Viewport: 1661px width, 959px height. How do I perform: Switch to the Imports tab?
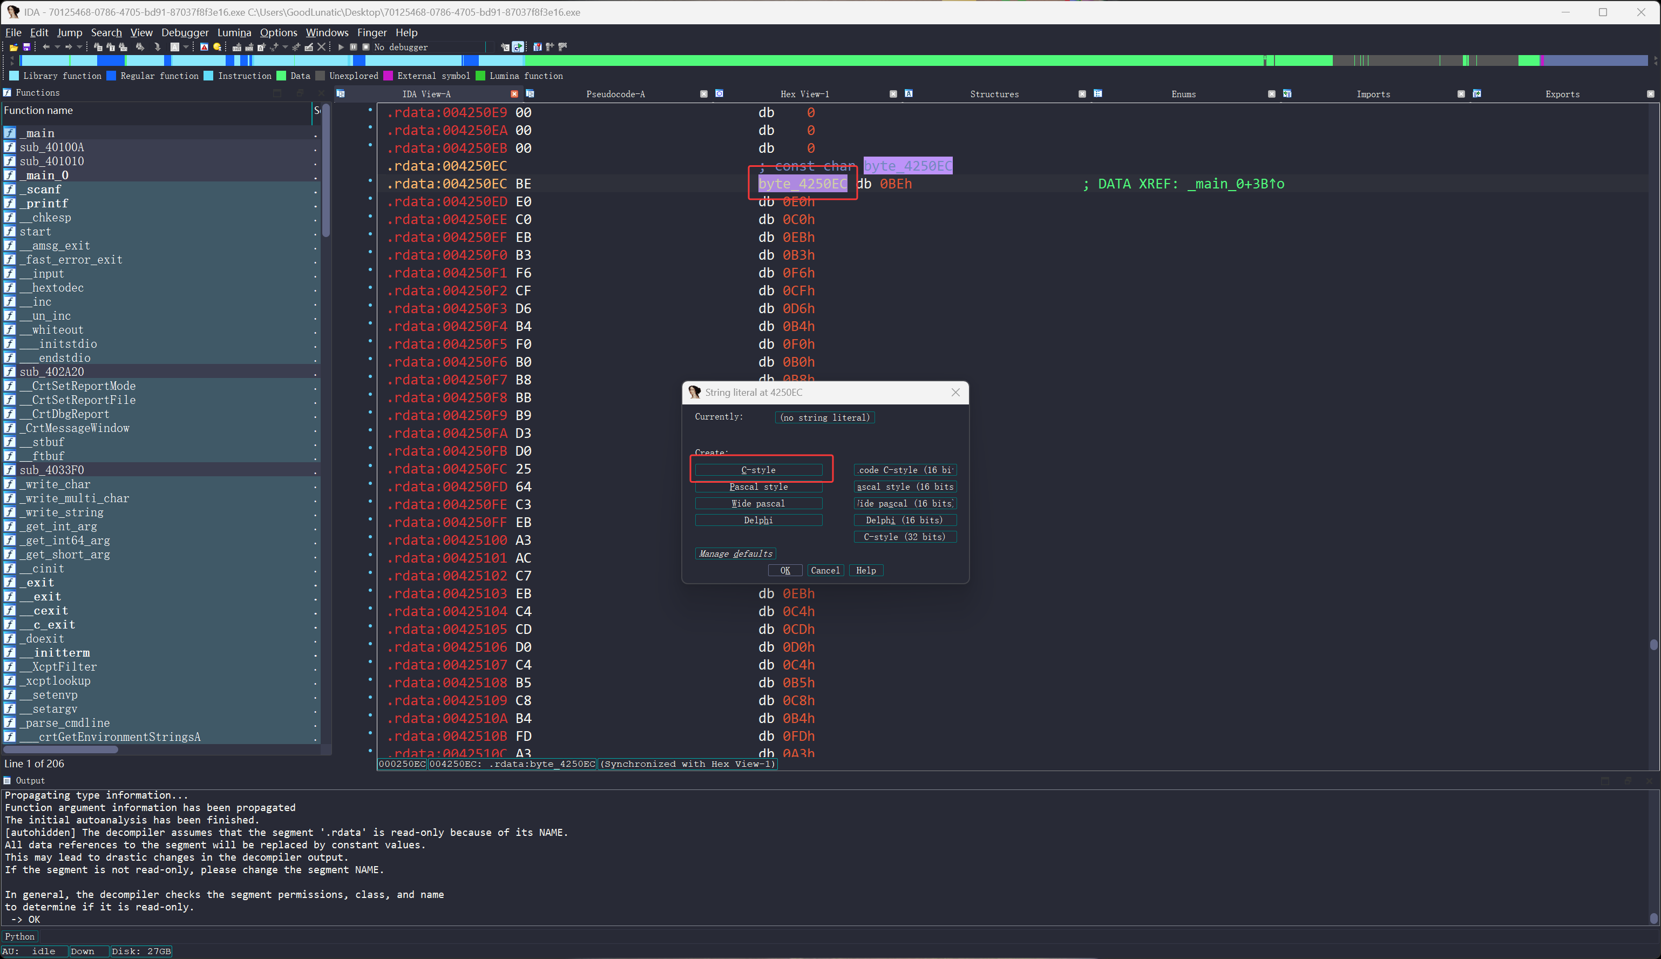[x=1373, y=94]
